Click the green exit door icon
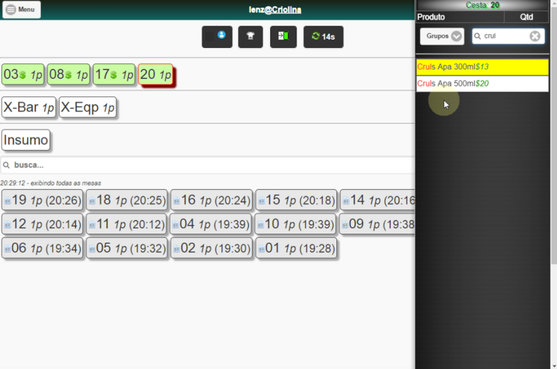557x369 pixels. [x=283, y=37]
